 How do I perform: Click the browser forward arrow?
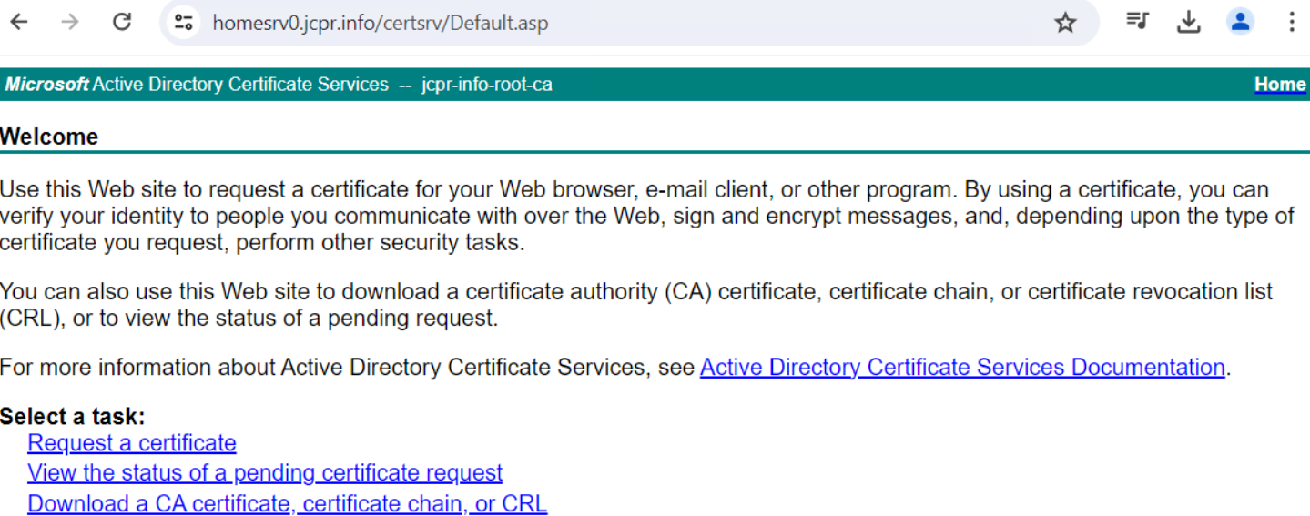(70, 22)
